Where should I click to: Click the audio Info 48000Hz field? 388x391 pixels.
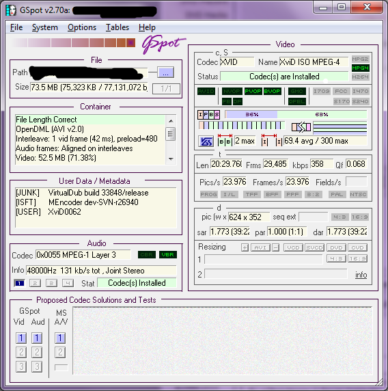tap(101, 270)
